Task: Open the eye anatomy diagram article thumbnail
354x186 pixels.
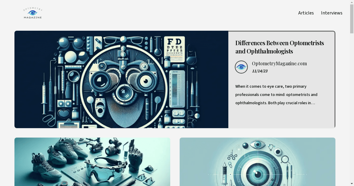Action: pos(258,161)
